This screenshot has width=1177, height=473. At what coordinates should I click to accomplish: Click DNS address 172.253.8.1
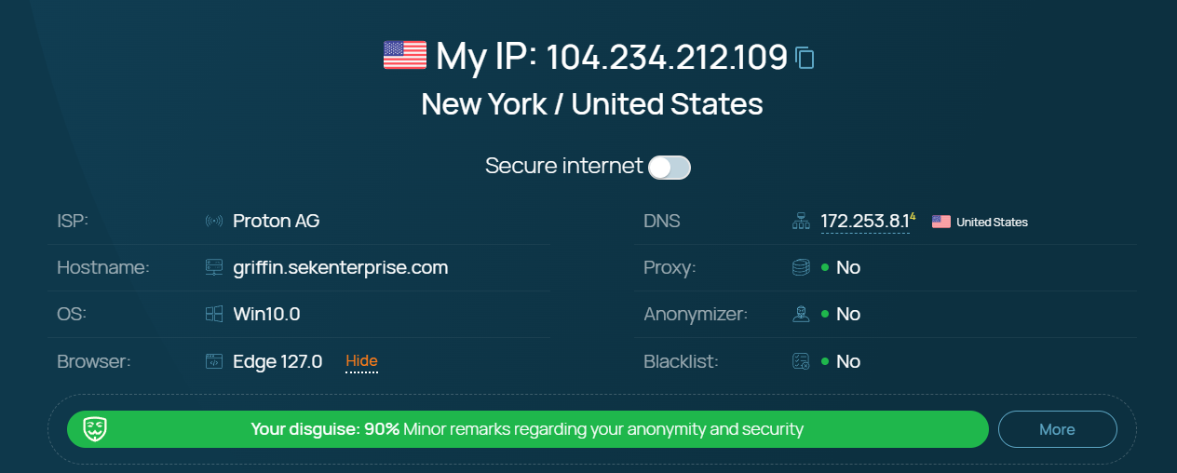click(x=864, y=222)
